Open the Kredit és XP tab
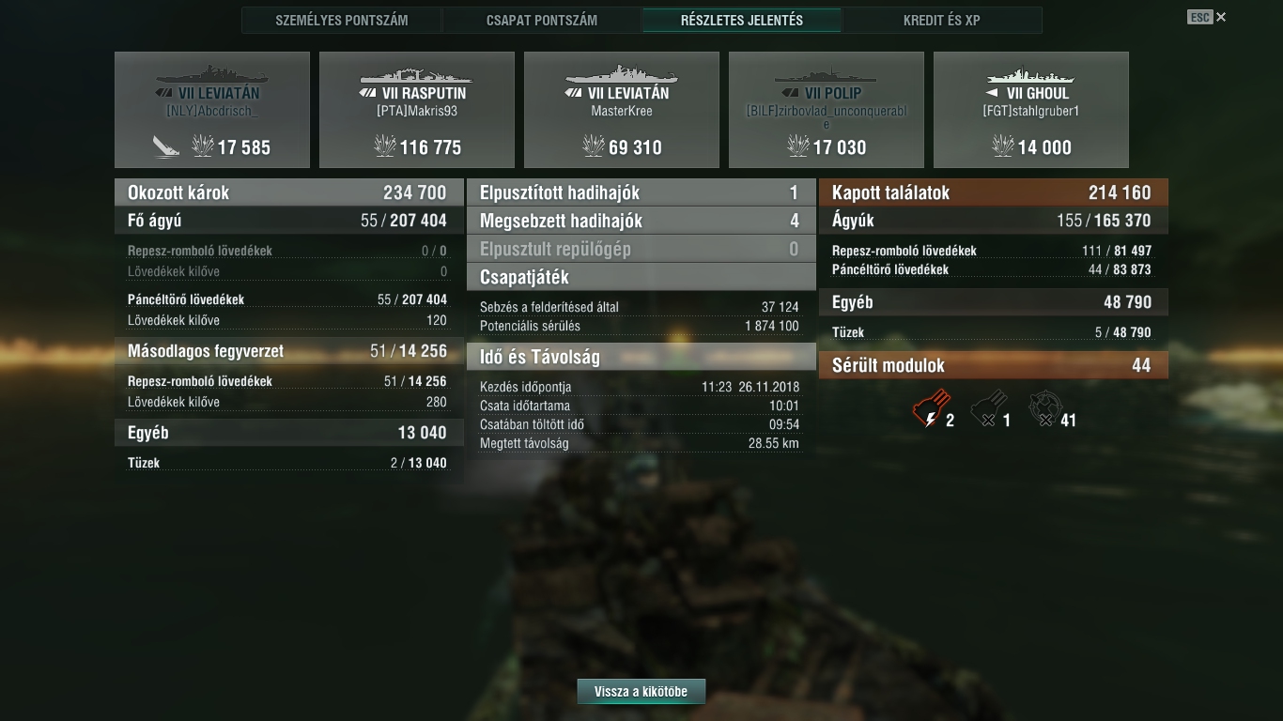 942,20
